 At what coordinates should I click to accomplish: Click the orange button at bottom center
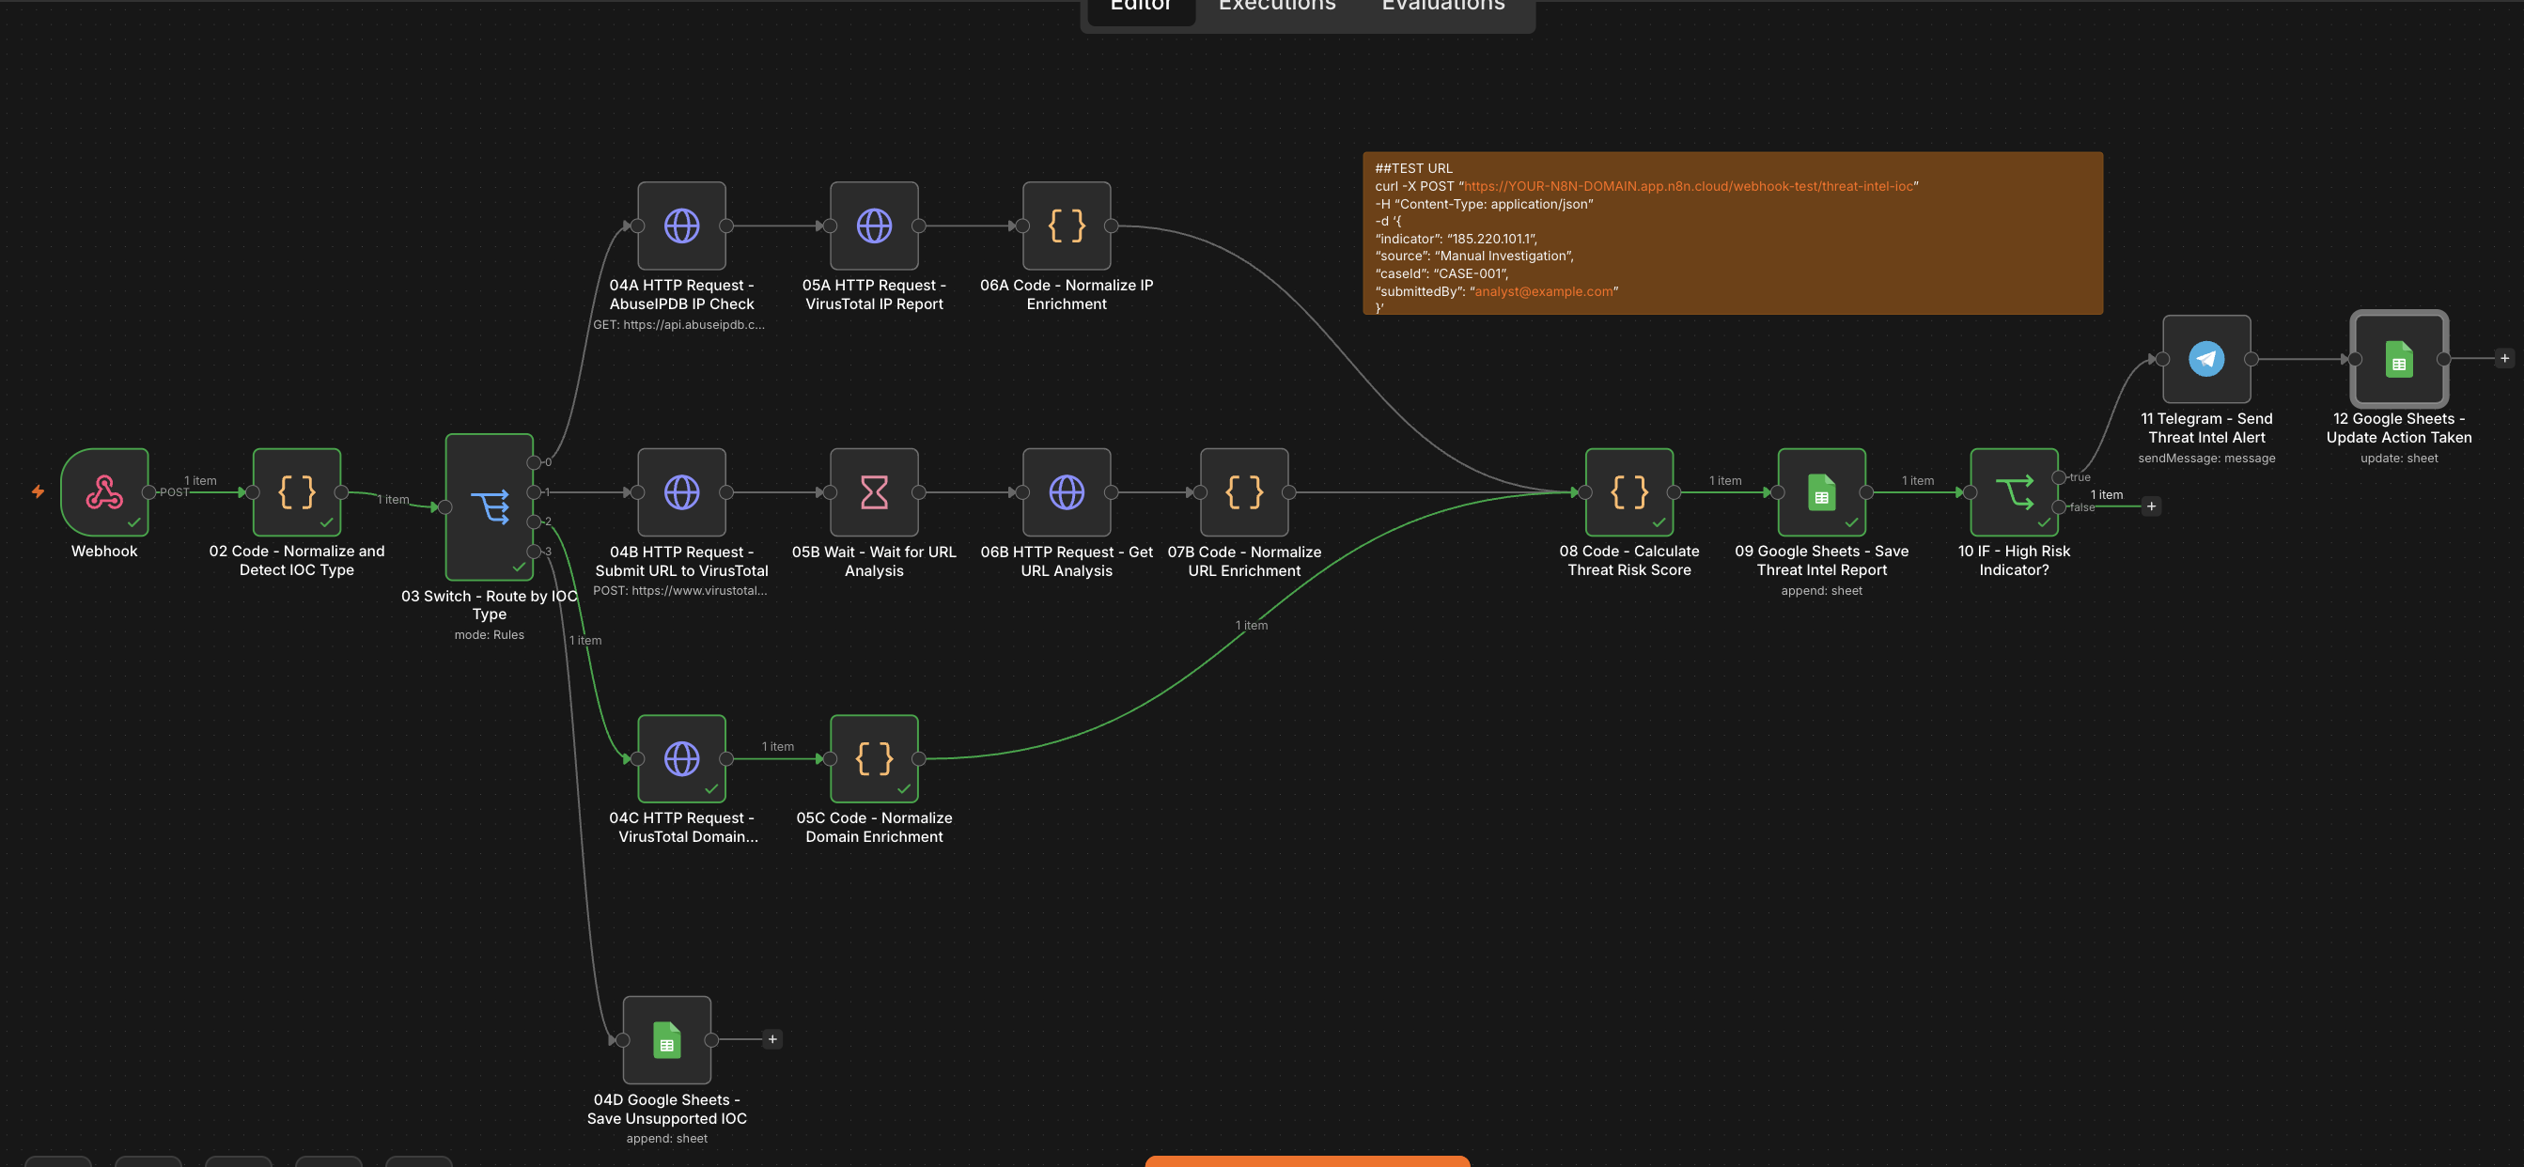point(1307,1161)
